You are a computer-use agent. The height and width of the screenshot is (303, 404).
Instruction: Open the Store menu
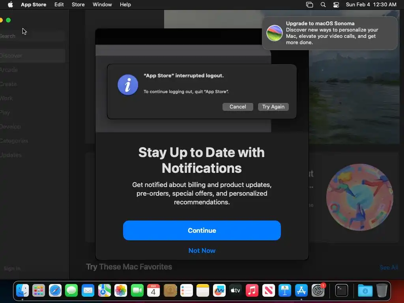click(78, 5)
